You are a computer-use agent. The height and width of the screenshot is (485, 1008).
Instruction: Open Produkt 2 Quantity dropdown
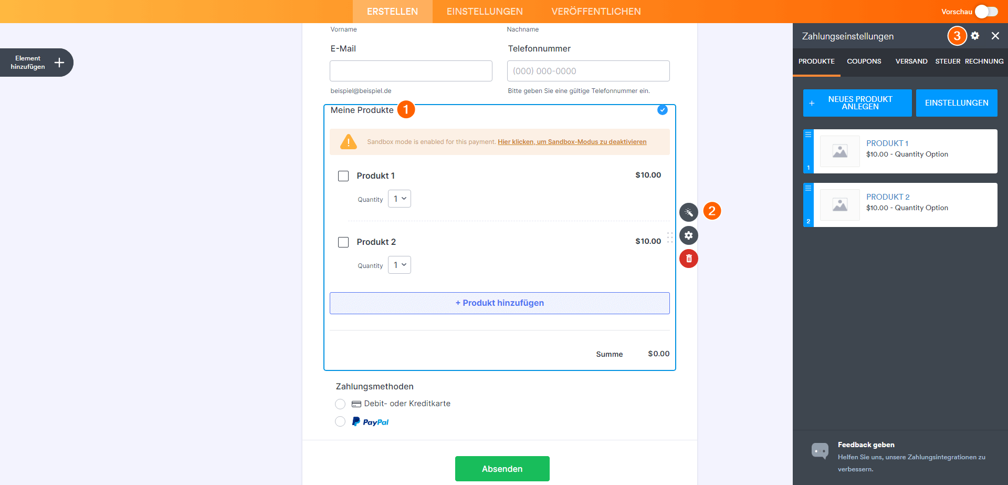click(x=400, y=265)
